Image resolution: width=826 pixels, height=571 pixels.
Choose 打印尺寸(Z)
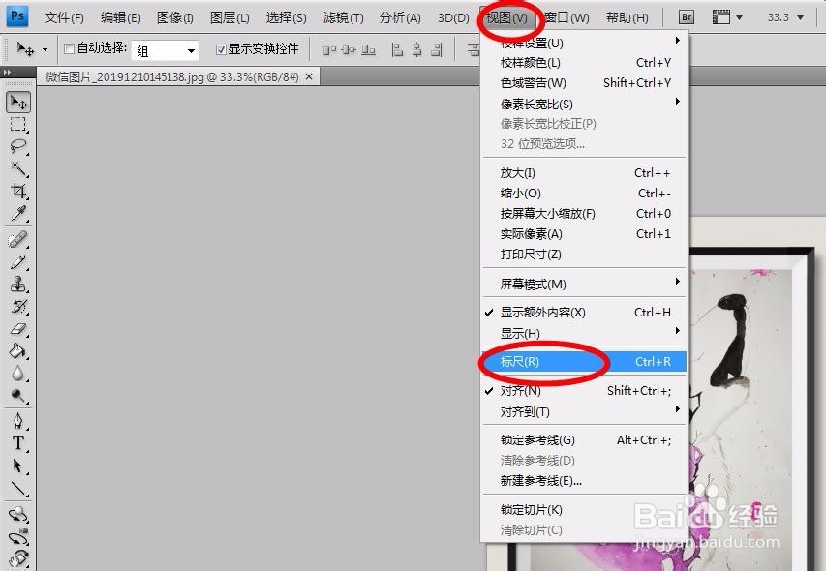585,255
